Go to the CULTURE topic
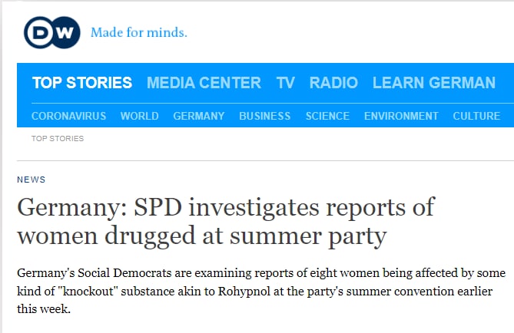 476,116
